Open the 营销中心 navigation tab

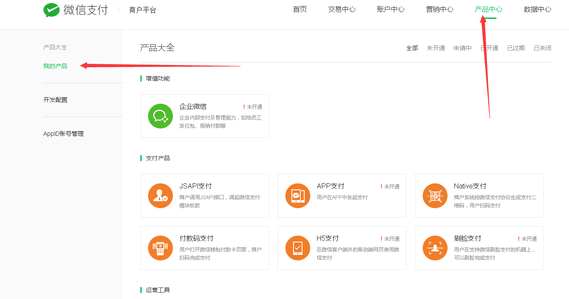pyautogui.click(x=440, y=9)
